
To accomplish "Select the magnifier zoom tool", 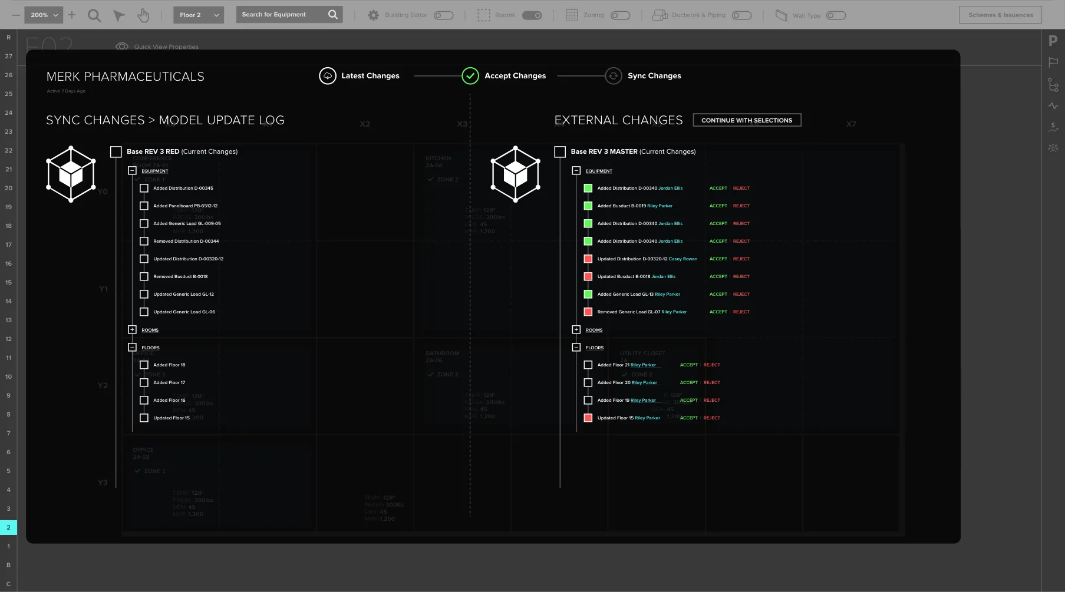I will (94, 15).
